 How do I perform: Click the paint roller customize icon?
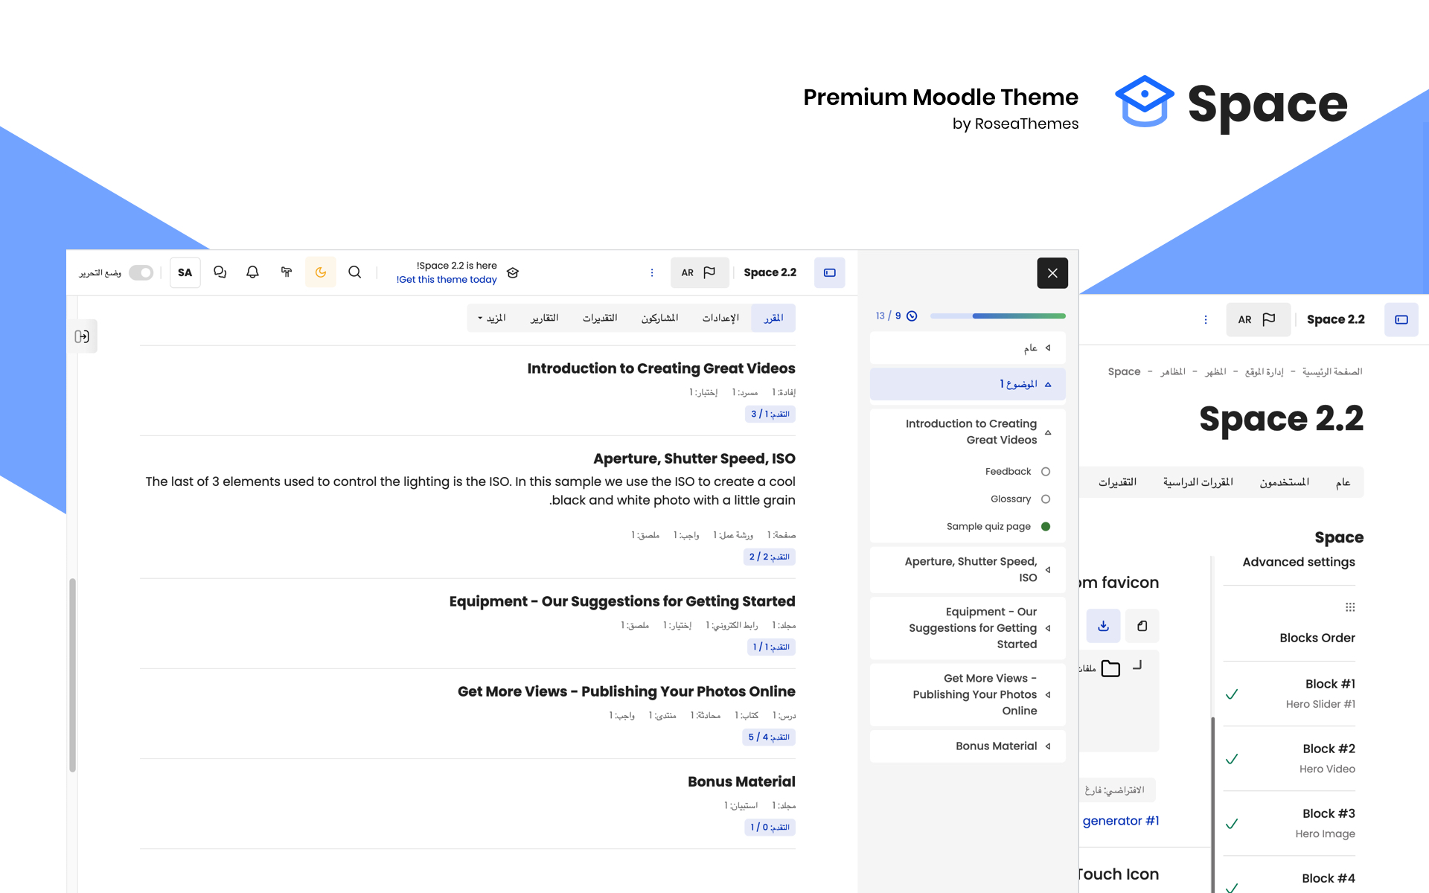coord(286,272)
